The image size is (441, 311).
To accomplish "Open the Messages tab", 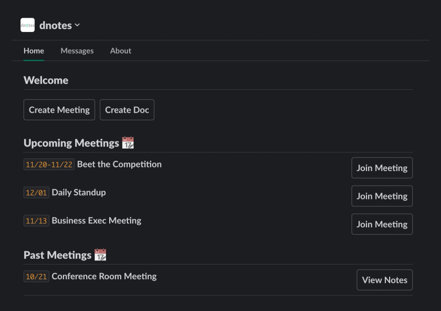I will 77,51.
